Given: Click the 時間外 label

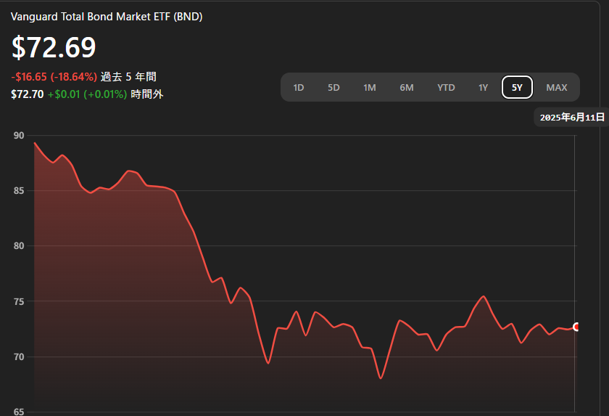Looking at the screenshot, I should (x=147, y=94).
